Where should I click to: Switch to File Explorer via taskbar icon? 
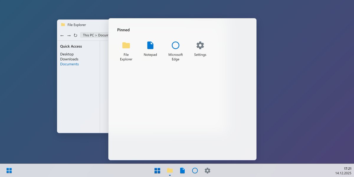170,171
